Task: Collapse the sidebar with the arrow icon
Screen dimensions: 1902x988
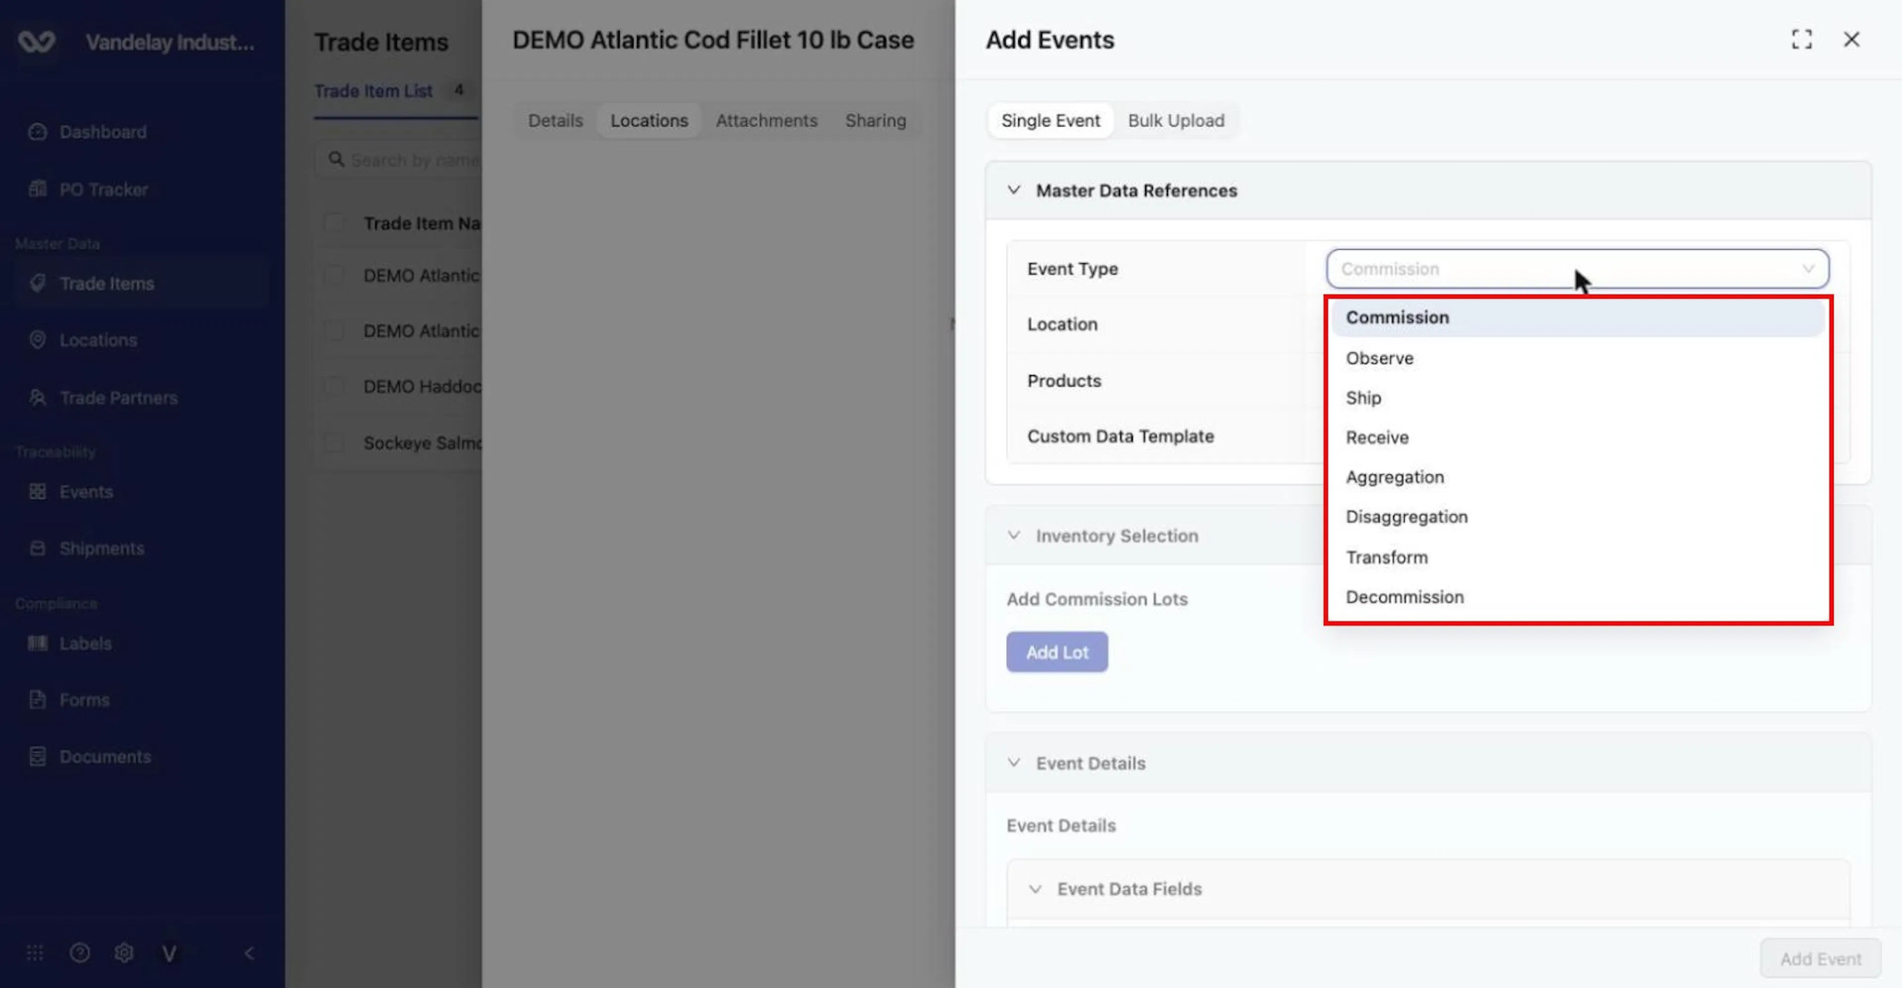Action: 250,953
